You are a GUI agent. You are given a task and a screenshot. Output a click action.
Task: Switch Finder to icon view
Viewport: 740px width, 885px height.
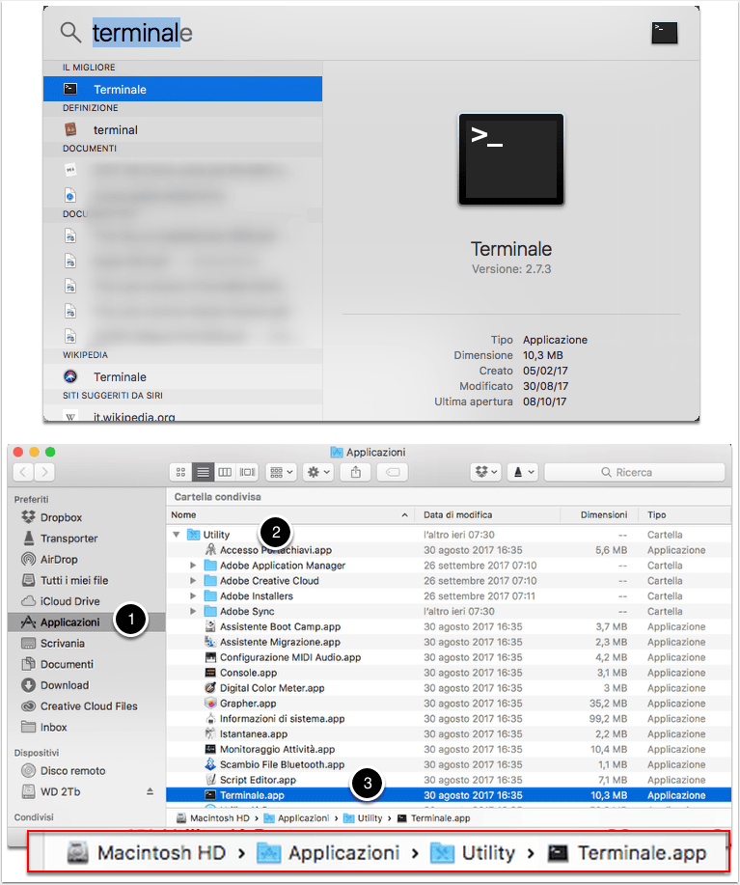[180, 472]
